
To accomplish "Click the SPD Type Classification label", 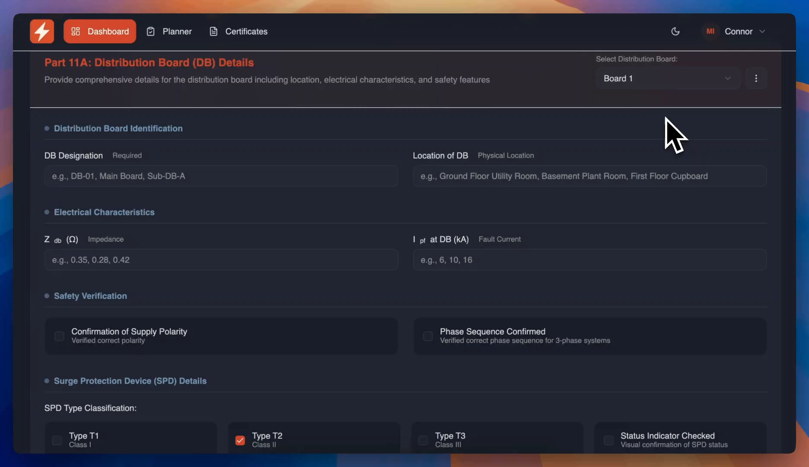I will coord(90,408).
